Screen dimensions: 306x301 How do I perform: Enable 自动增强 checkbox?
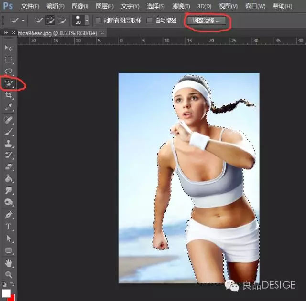point(150,21)
